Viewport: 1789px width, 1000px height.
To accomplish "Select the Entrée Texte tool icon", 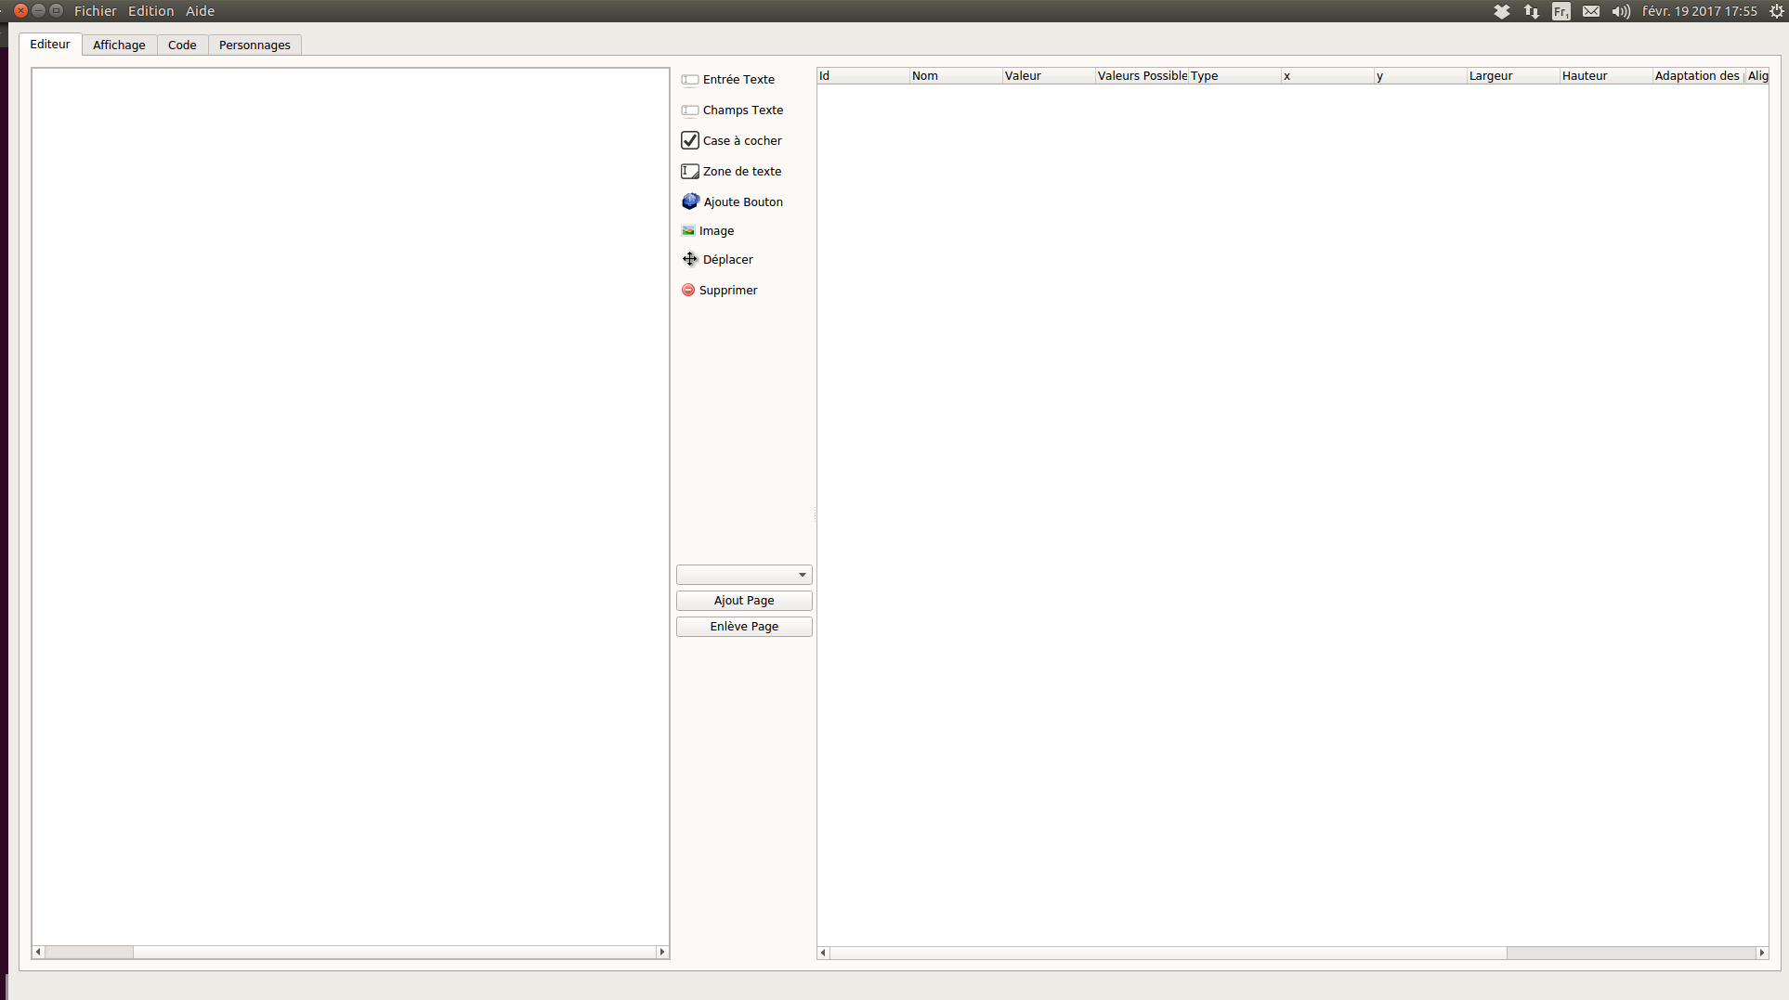I will click(x=690, y=80).
